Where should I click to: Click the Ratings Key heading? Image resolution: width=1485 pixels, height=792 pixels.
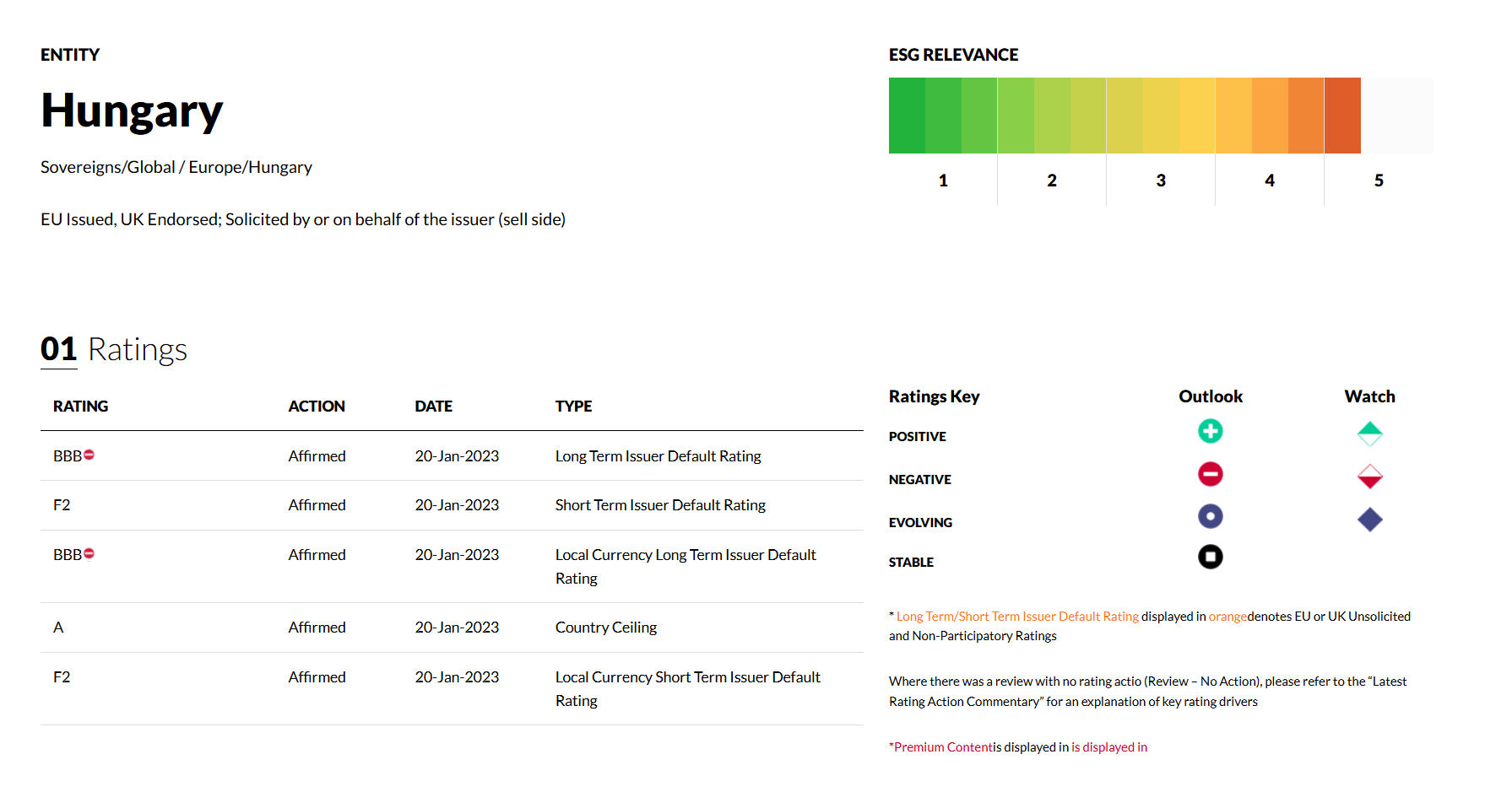pos(934,396)
